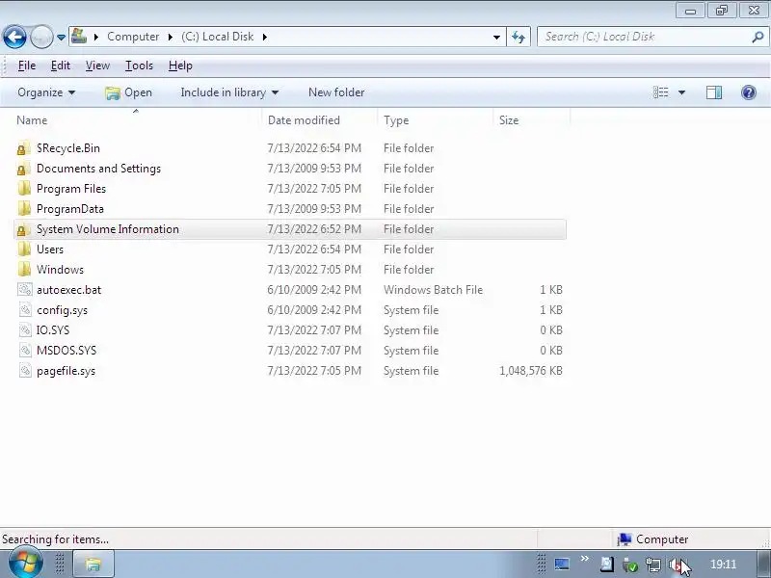Click the network tray icon

[653, 565]
